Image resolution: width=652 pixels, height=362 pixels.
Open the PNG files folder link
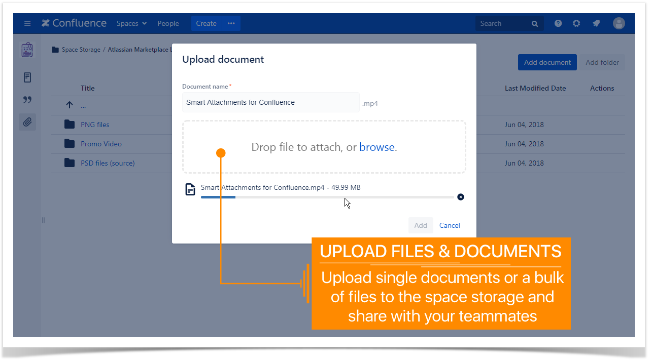[95, 125]
